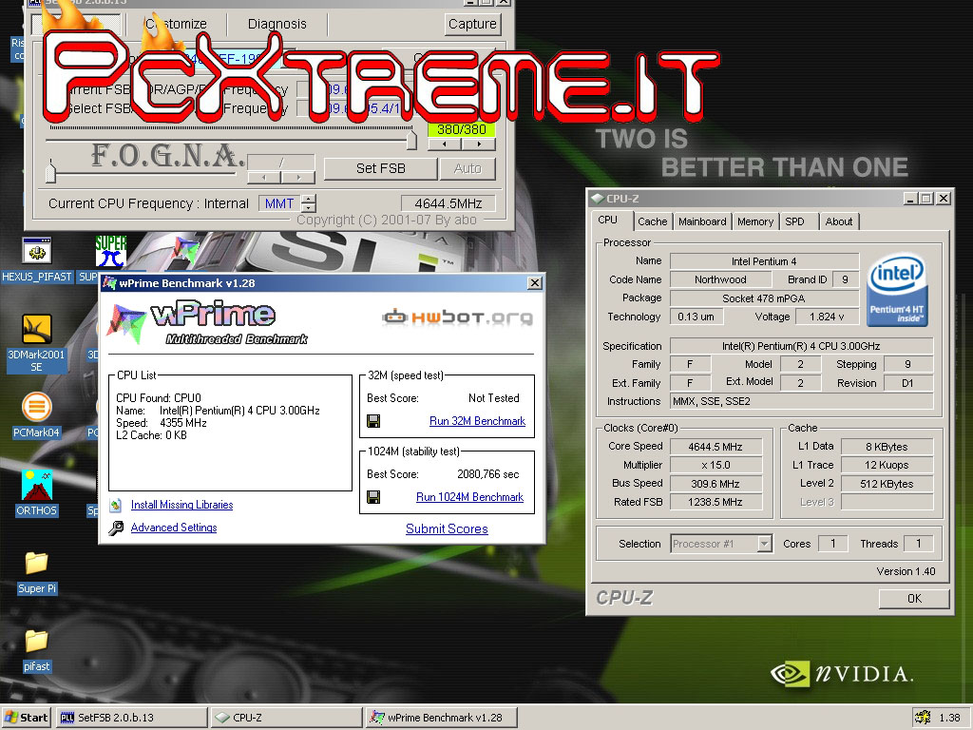Open the Customize tab in SetFSB
The image size is (973, 730).
click(x=176, y=24)
